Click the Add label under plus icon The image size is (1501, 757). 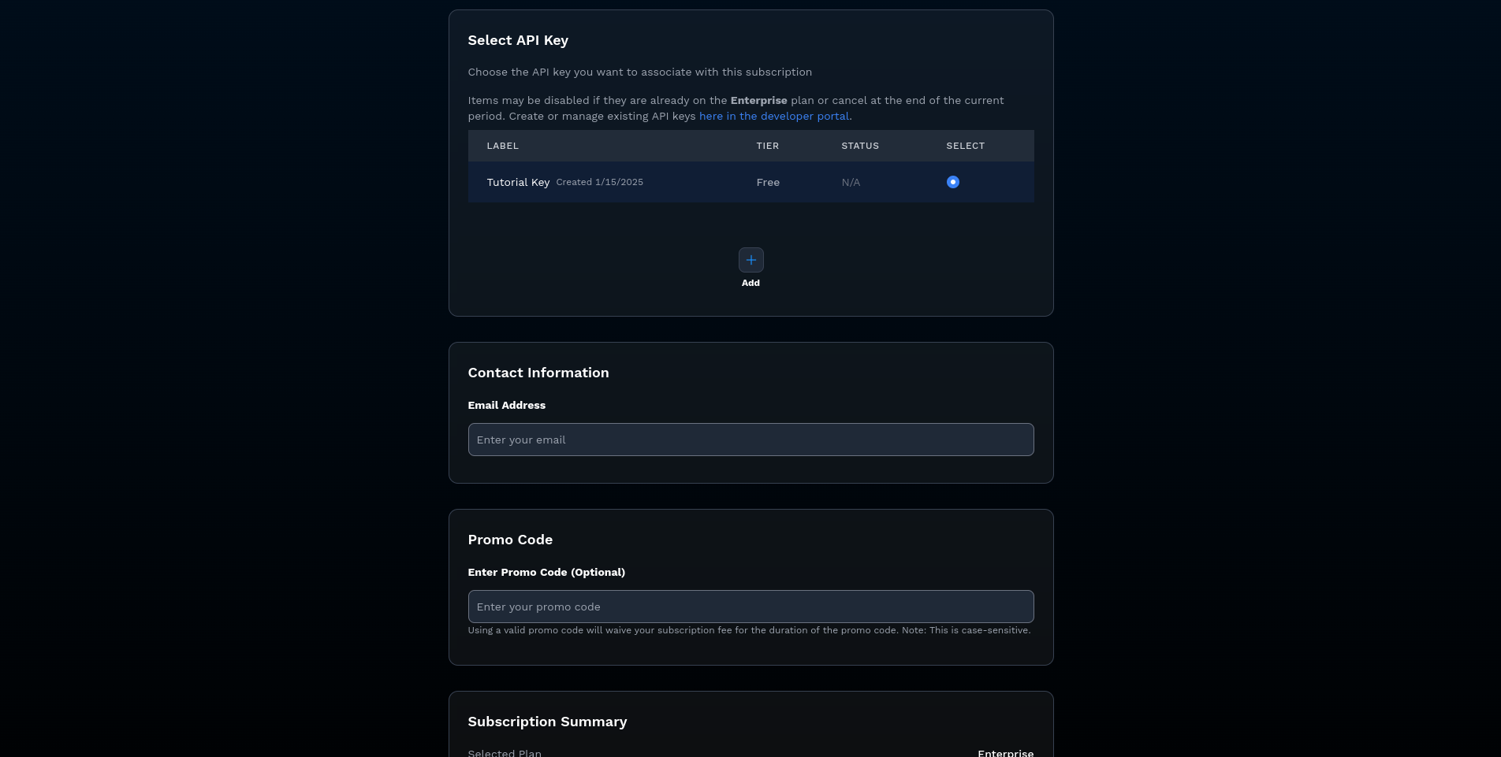tap(750, 283)
